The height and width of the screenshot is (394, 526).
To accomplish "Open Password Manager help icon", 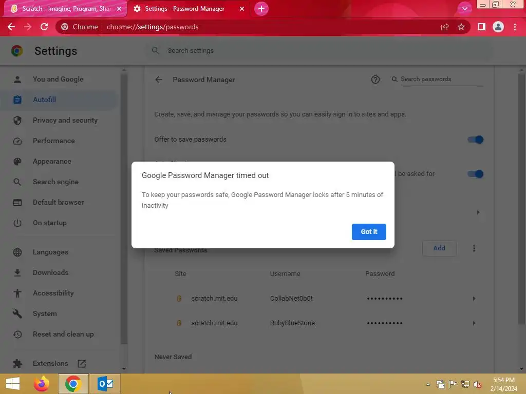I will coord(375,80).
